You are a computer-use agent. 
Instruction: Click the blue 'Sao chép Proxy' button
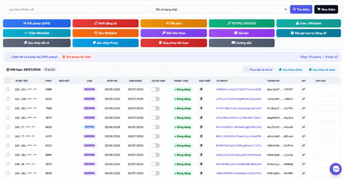click(106, 43)
